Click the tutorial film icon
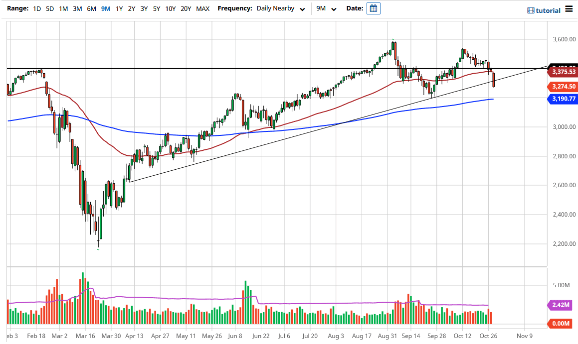 click(x=530, y=10)
